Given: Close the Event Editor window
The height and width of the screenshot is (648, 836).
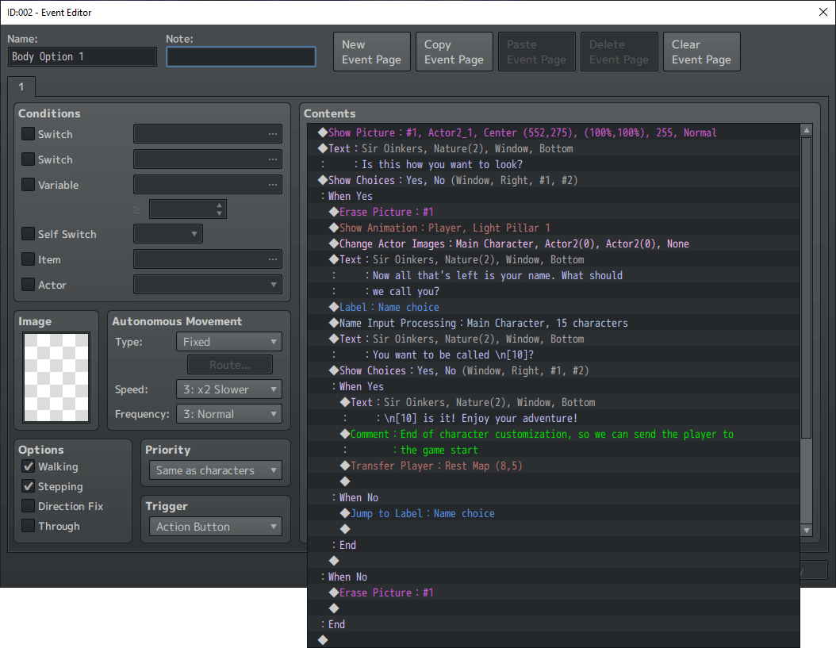Looking at the screenshot, I should pyautogui.click(x=823, y=12).
